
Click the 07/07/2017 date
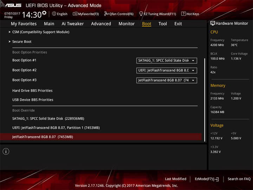point(12,14)
